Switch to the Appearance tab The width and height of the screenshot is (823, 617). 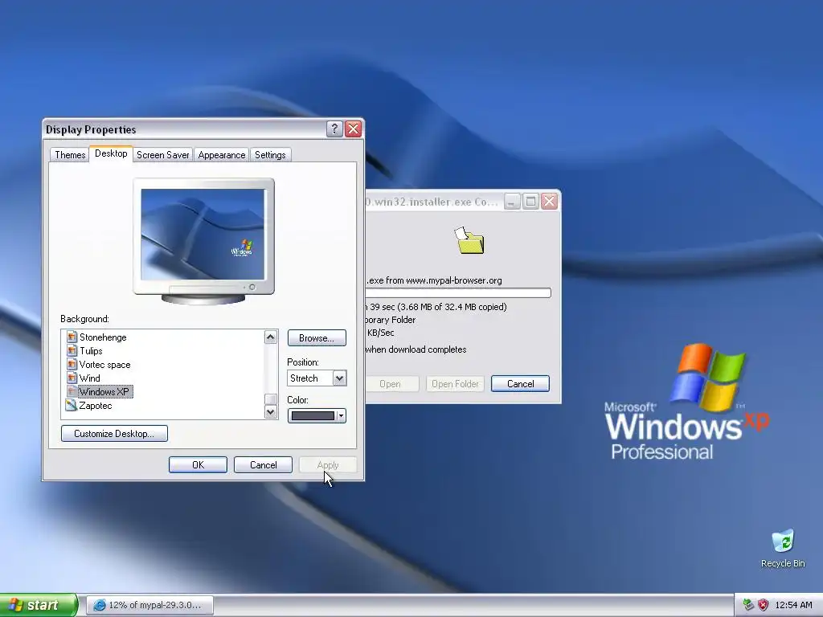point(222,155)
